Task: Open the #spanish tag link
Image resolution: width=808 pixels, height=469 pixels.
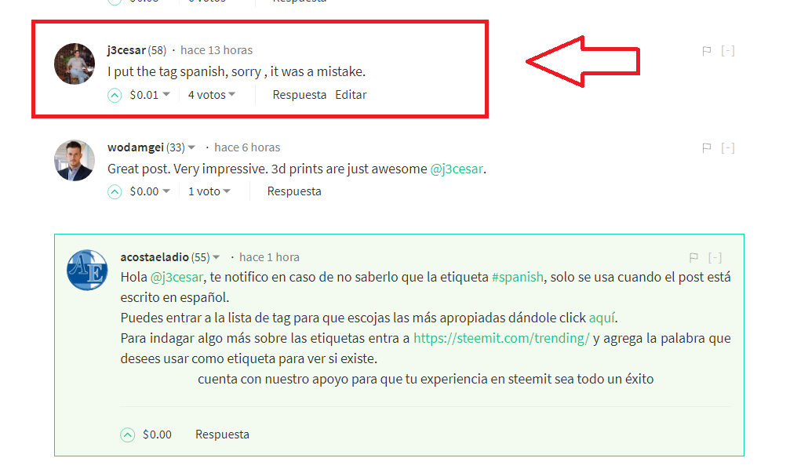Action: (x=518, y=278)
